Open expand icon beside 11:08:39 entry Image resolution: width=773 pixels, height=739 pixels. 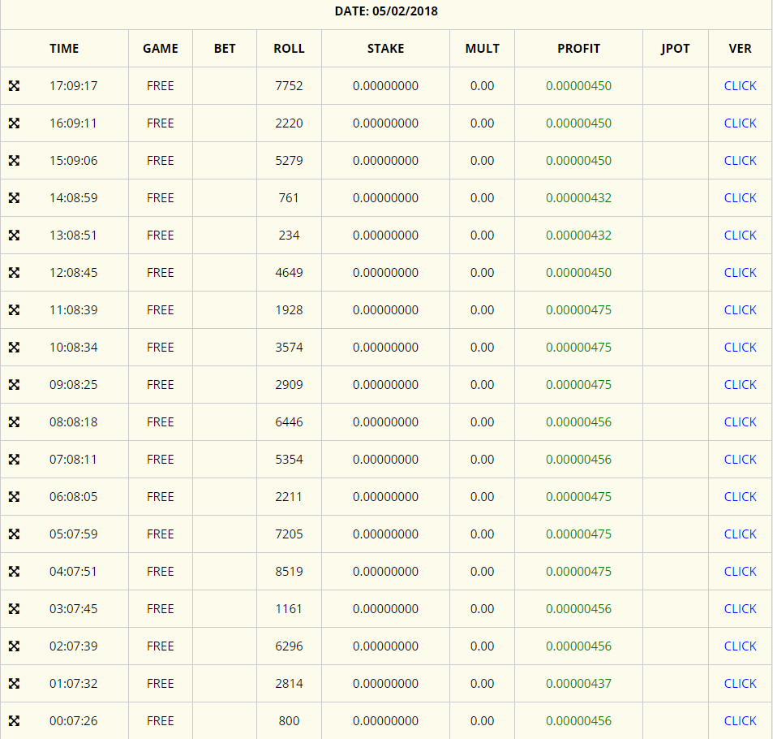click(14, 310)
